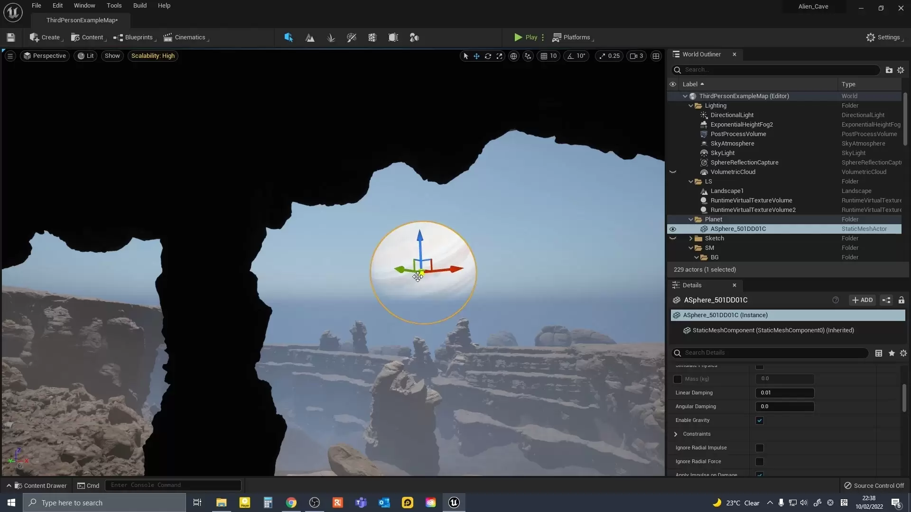911x512 pixels.
Task: Expand the Constraints section
Action: (x=676, y=434)
